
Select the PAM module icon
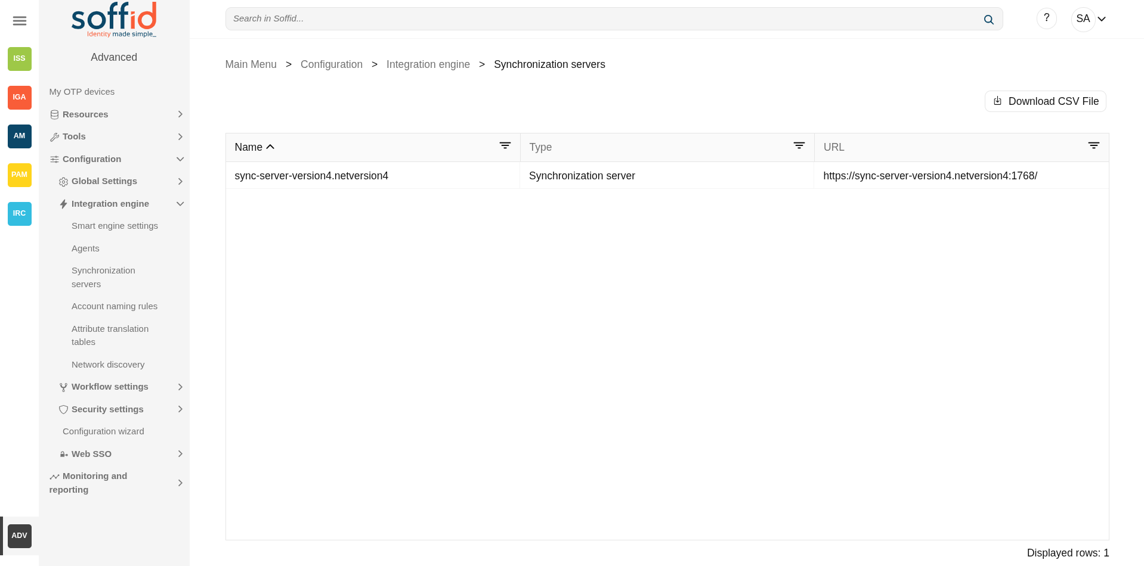(x=20, y=175)
